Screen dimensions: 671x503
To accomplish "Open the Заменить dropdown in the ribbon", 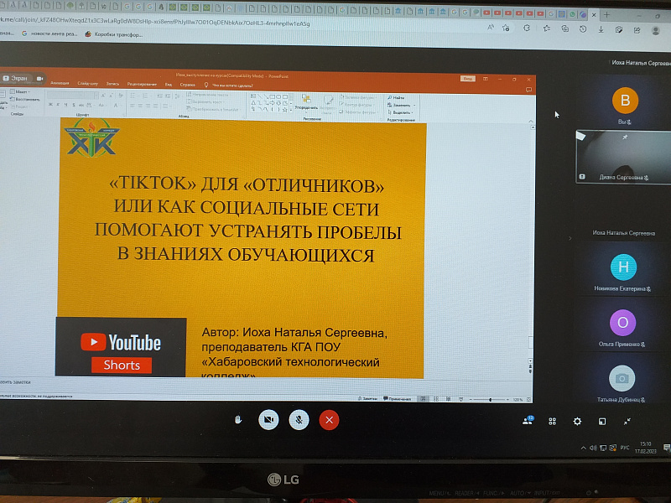I will (x=402, y=105).
